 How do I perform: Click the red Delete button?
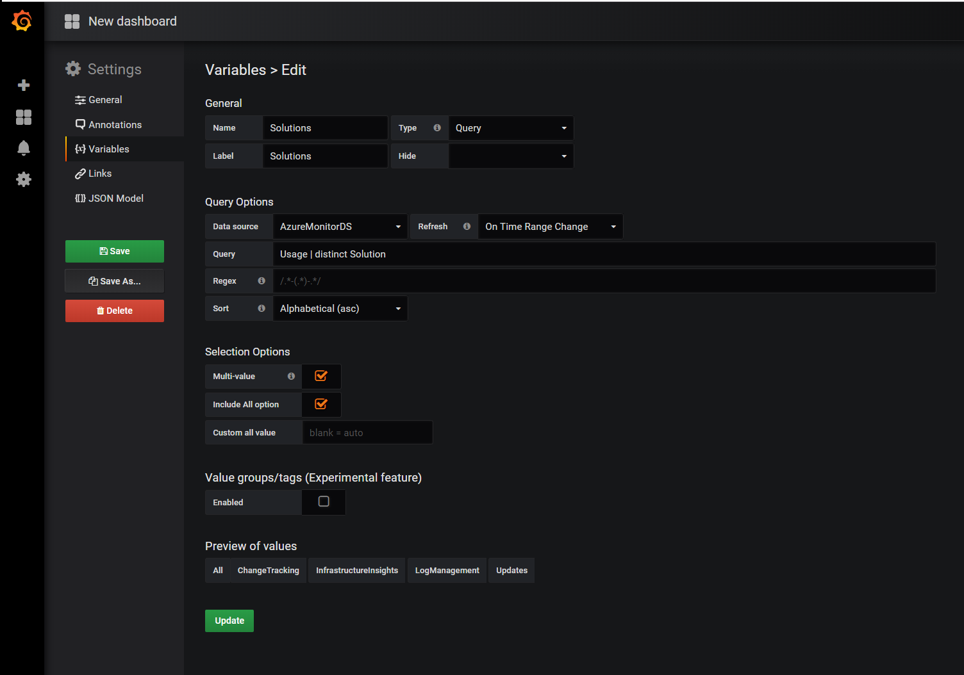coord(115,311)
